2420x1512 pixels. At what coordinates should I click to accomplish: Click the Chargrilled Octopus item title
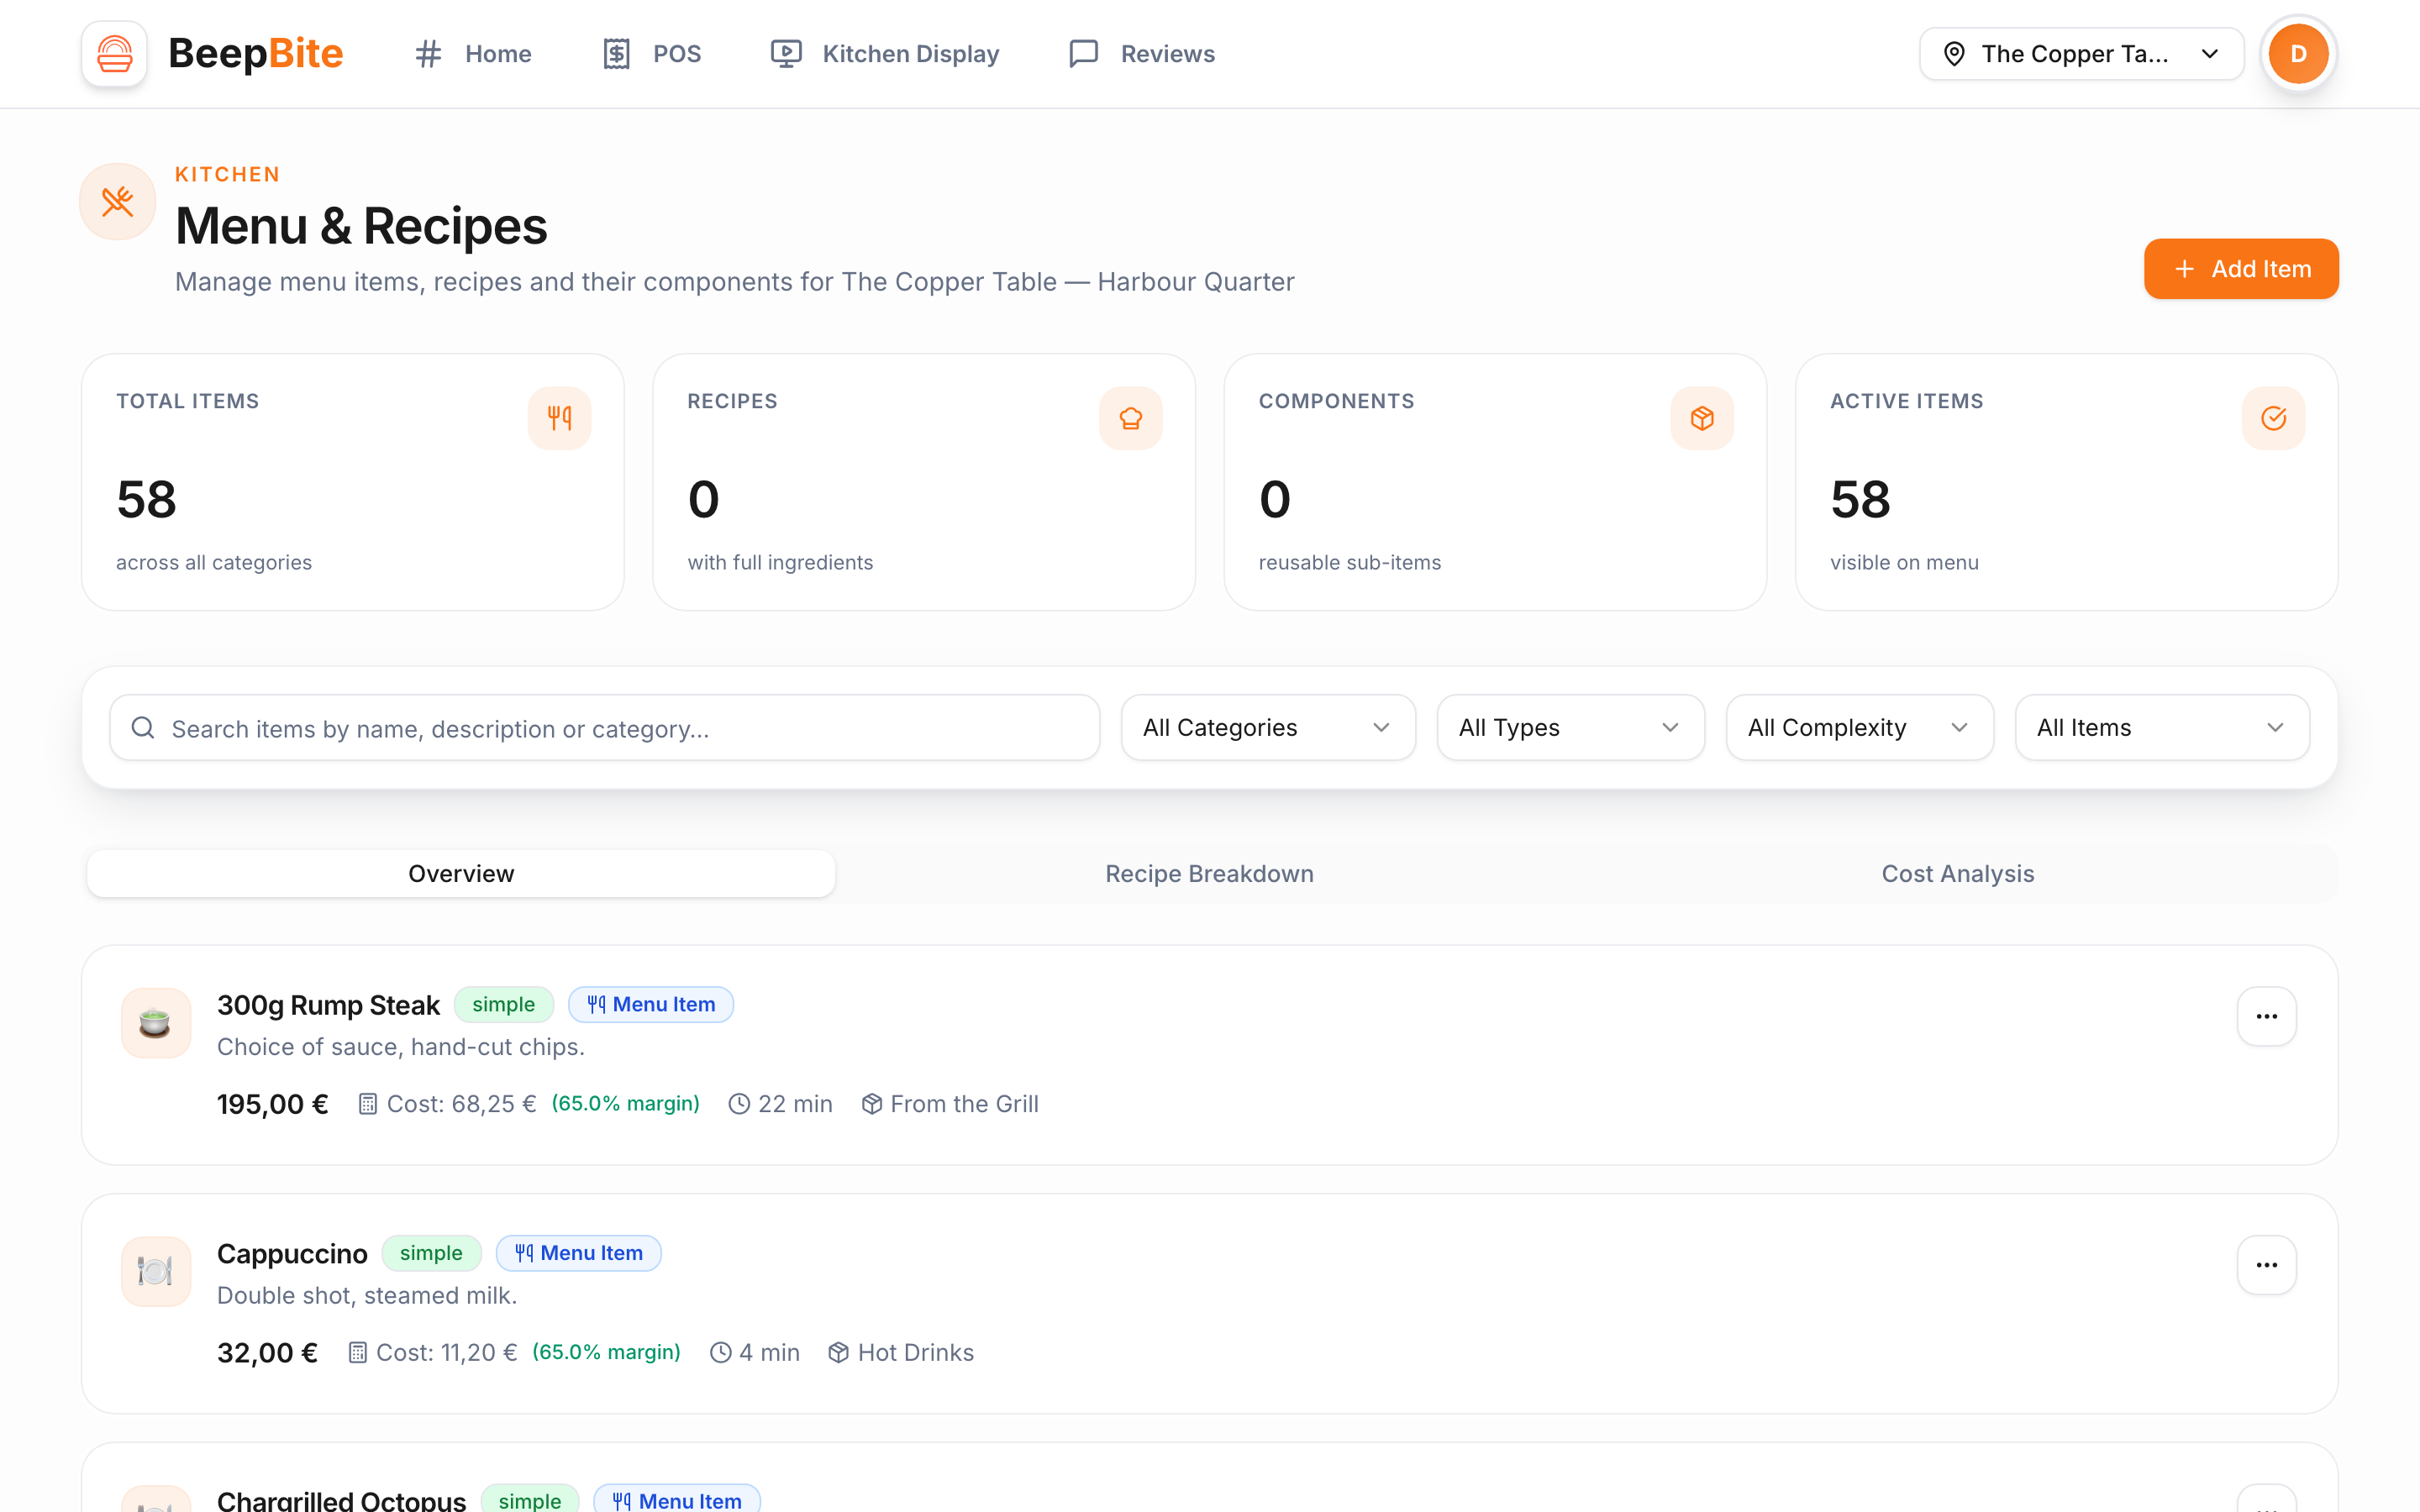pos(341,1501)
